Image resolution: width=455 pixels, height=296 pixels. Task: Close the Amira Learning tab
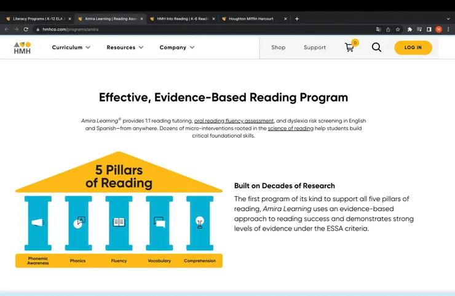pyautogui.click(x=141, y=19)
